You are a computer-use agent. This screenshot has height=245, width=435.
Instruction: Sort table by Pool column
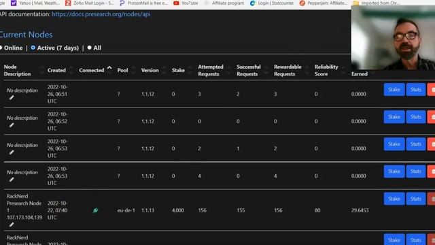tap(126, 70)
